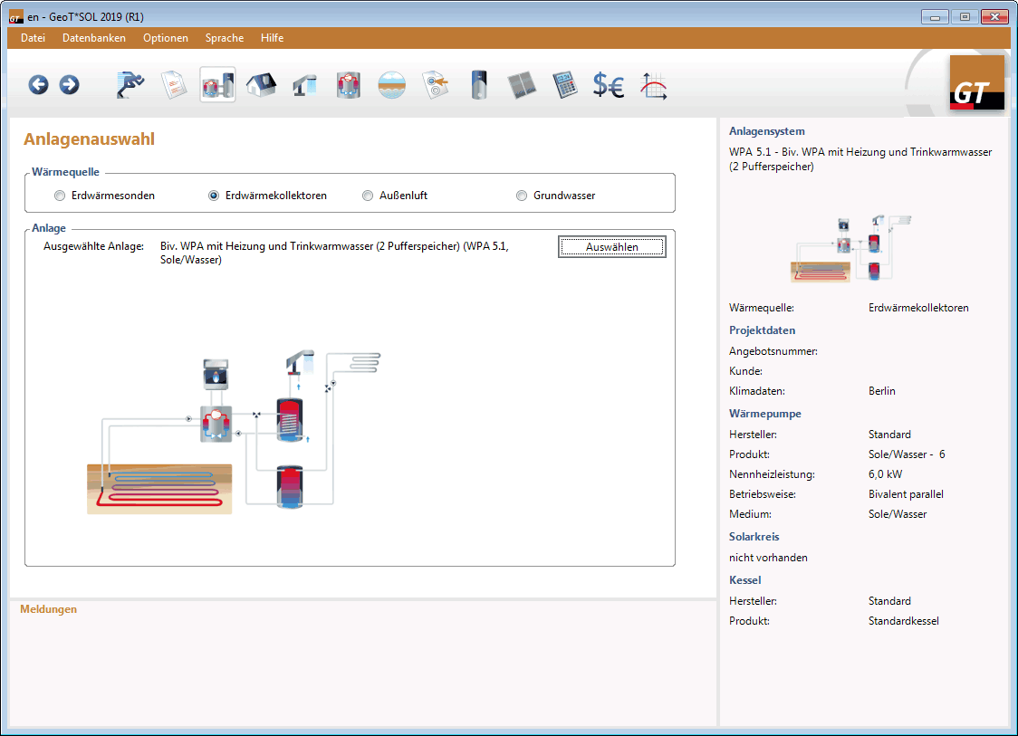Click the large system schematic diagram
Viewport: 1018px width, 736px height.
(234, 432)
